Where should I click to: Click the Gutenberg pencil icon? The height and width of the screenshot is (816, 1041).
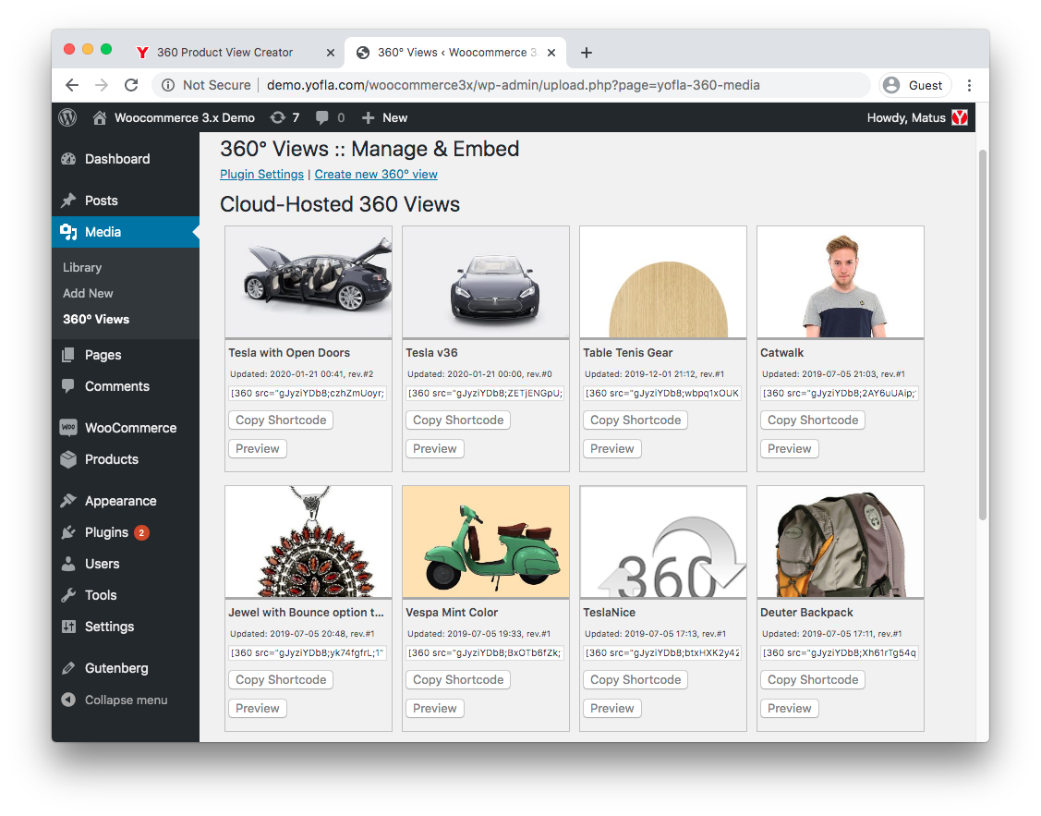click(x=68, y=668)
